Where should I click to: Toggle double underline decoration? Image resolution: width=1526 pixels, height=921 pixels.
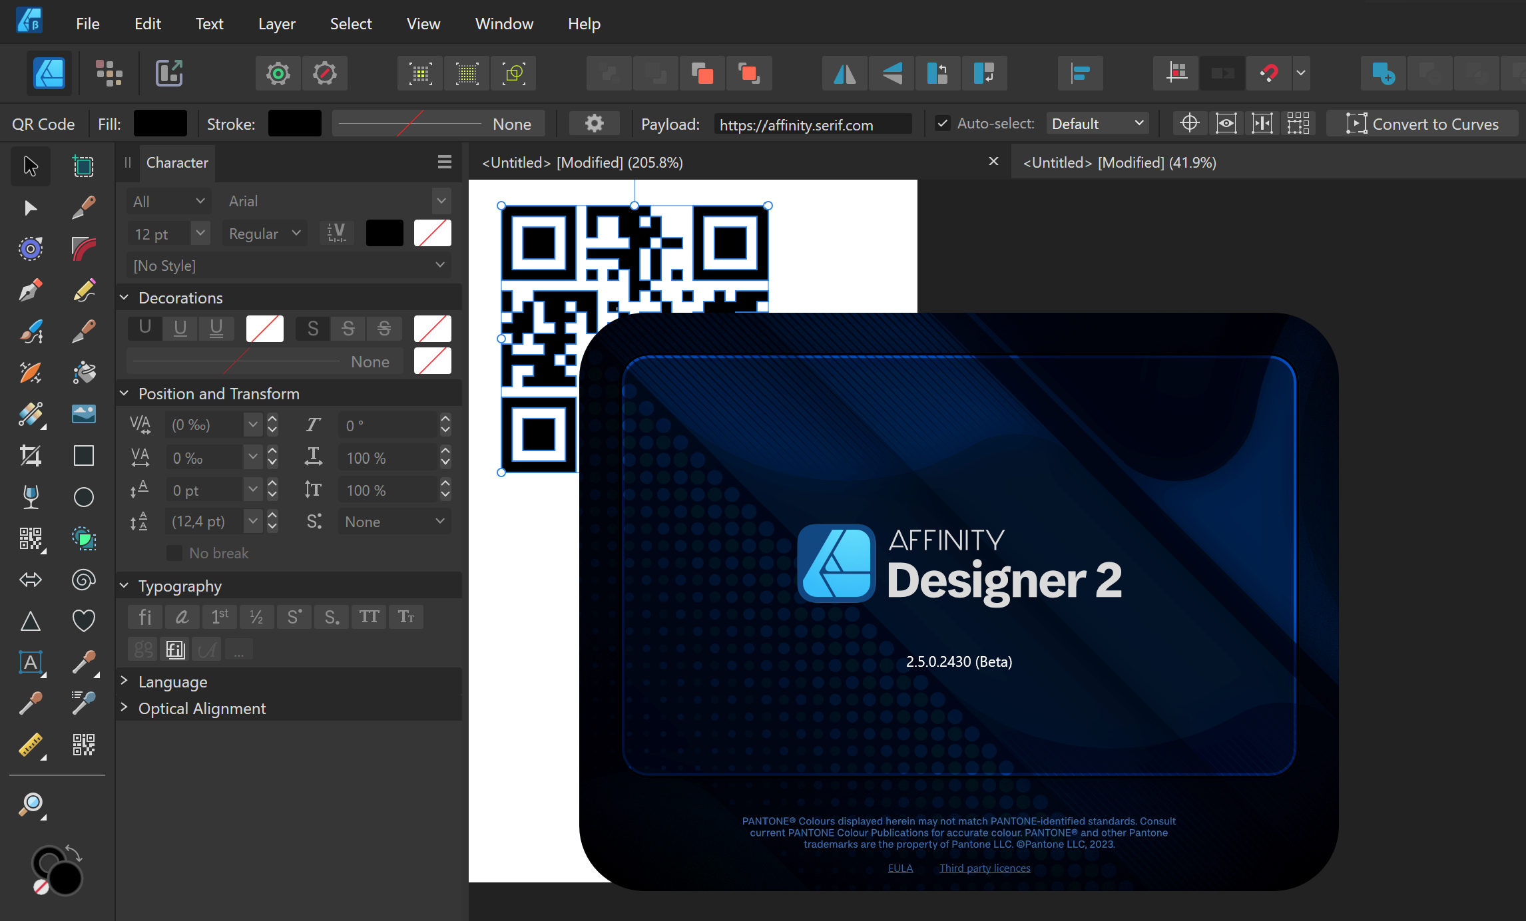point(216,329)
